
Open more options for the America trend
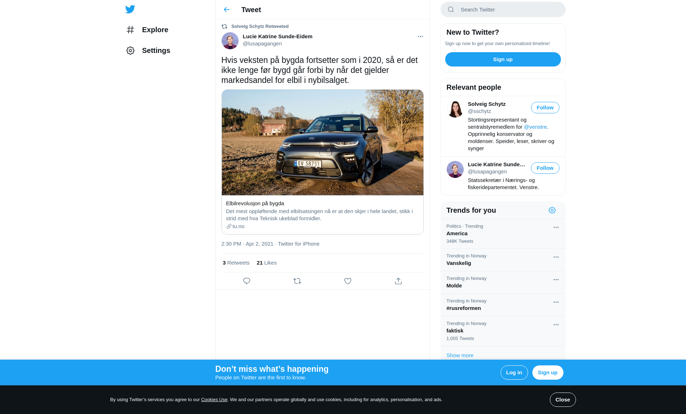pos(556,227)
